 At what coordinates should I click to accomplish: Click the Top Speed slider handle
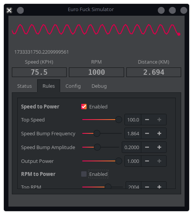[119, 120]
